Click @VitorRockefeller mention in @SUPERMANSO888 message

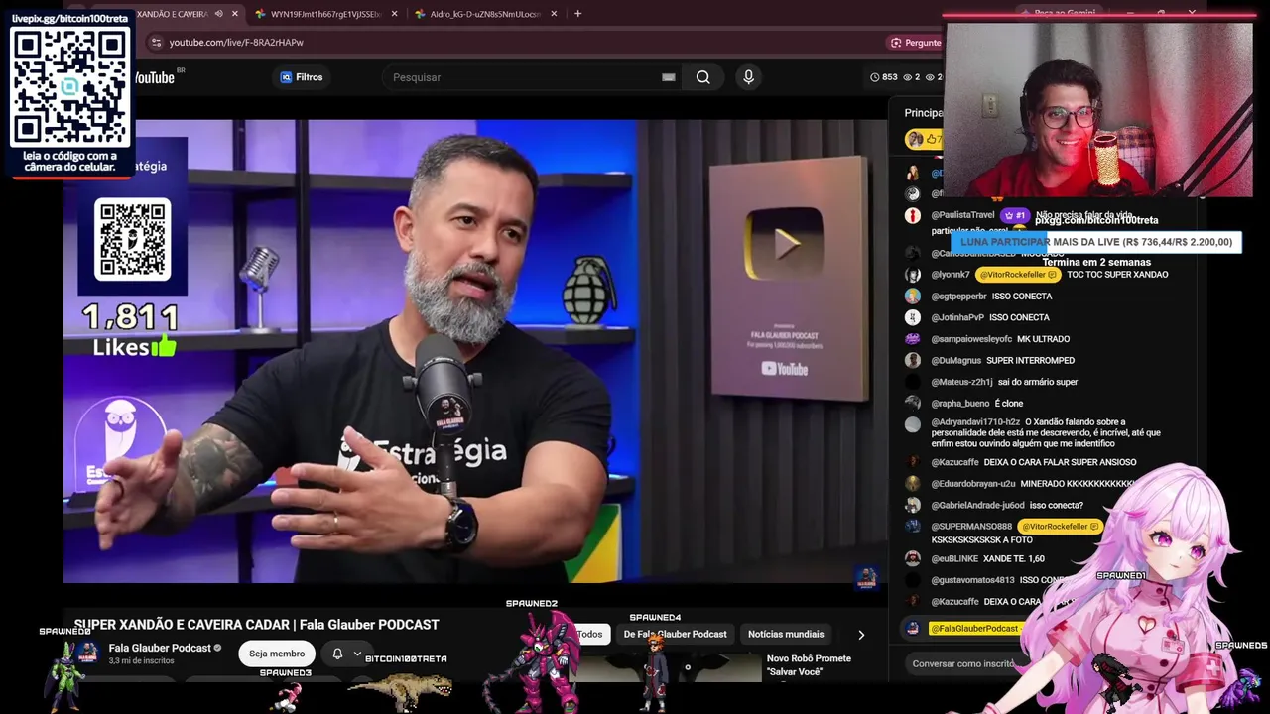[1060, 527]
